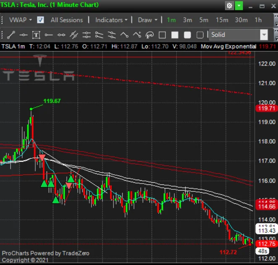
Task: Select the descending parallel channel tool
Action: point(112,35)
